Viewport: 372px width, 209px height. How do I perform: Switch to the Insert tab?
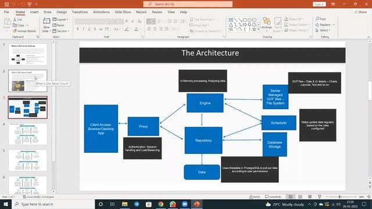(34, 12)
